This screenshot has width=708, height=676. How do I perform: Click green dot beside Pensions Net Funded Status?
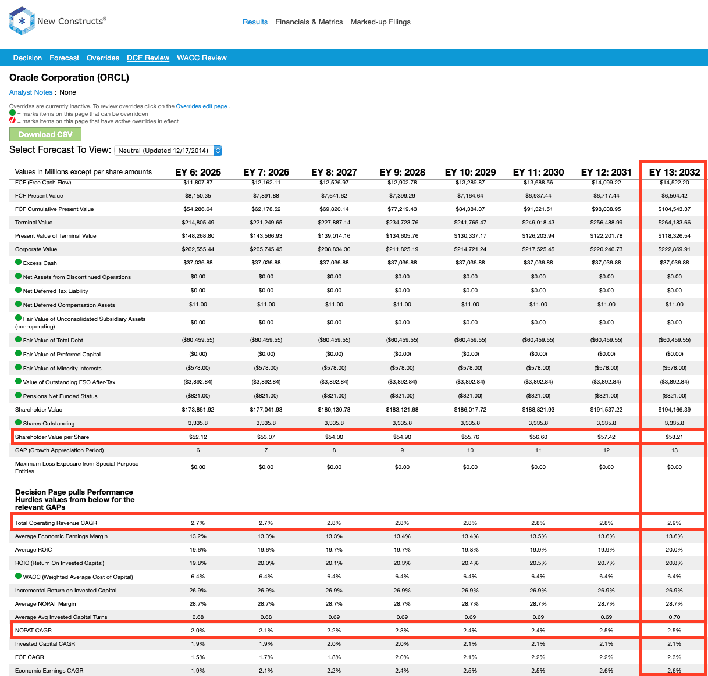[x=19, y=395]
